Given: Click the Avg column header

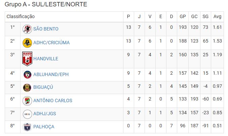Looking at the screenshot, I should click(217, 16).
